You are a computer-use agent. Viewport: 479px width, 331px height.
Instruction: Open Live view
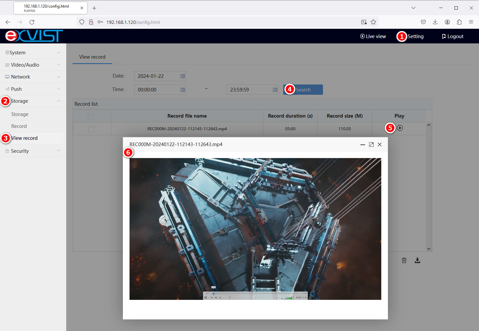(x=373, y=36)
